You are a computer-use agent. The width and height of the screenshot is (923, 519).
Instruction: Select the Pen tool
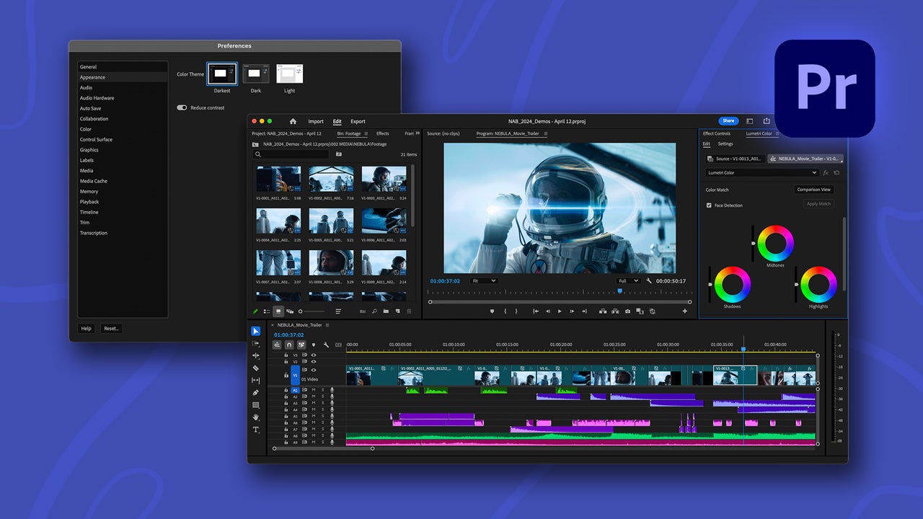pos(255,392)
